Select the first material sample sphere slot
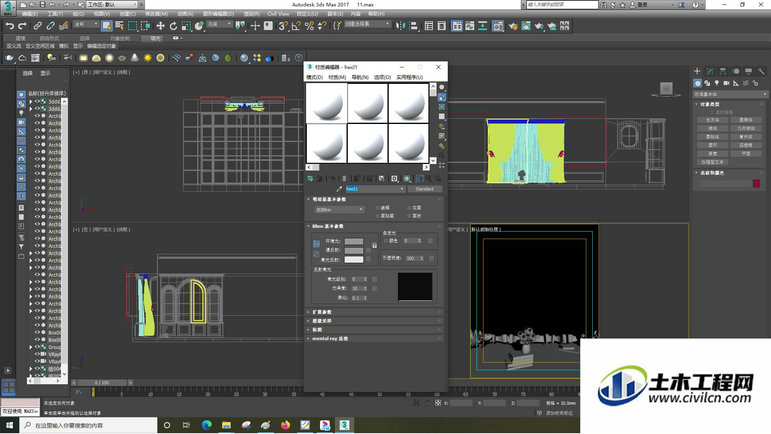This screenshot has height=434, width=771. coord(326,103)
